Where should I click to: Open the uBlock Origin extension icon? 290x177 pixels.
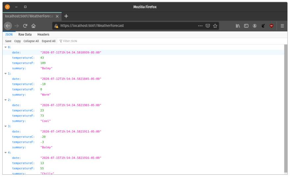(272, 26)
